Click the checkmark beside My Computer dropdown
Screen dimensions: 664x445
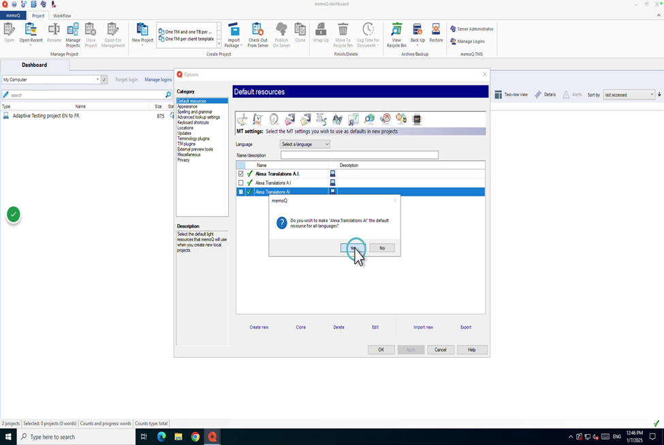coord(104,79)
